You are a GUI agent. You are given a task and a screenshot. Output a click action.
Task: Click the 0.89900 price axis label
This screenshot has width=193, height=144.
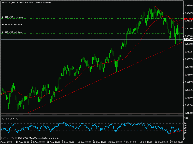[189, 36]
